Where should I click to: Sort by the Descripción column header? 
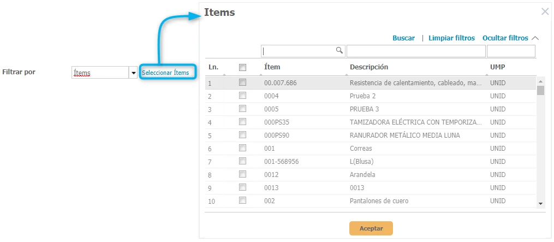pyautogui.click(x=369, y=67)
